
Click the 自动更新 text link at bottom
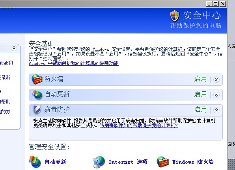[x=56, y=162]
